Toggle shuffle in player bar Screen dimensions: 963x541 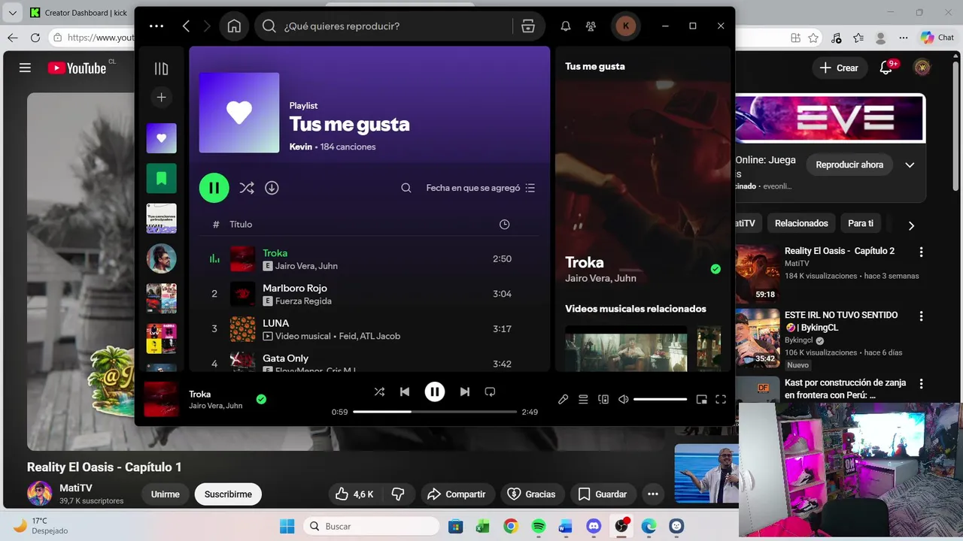tap(379, 391)
